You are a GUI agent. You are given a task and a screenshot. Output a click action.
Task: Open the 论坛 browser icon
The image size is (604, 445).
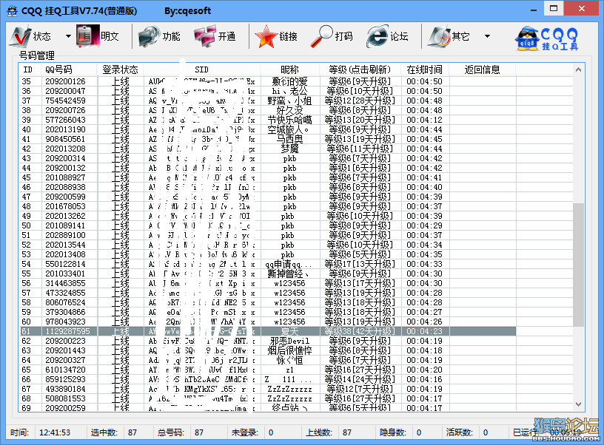pos(377,36)
